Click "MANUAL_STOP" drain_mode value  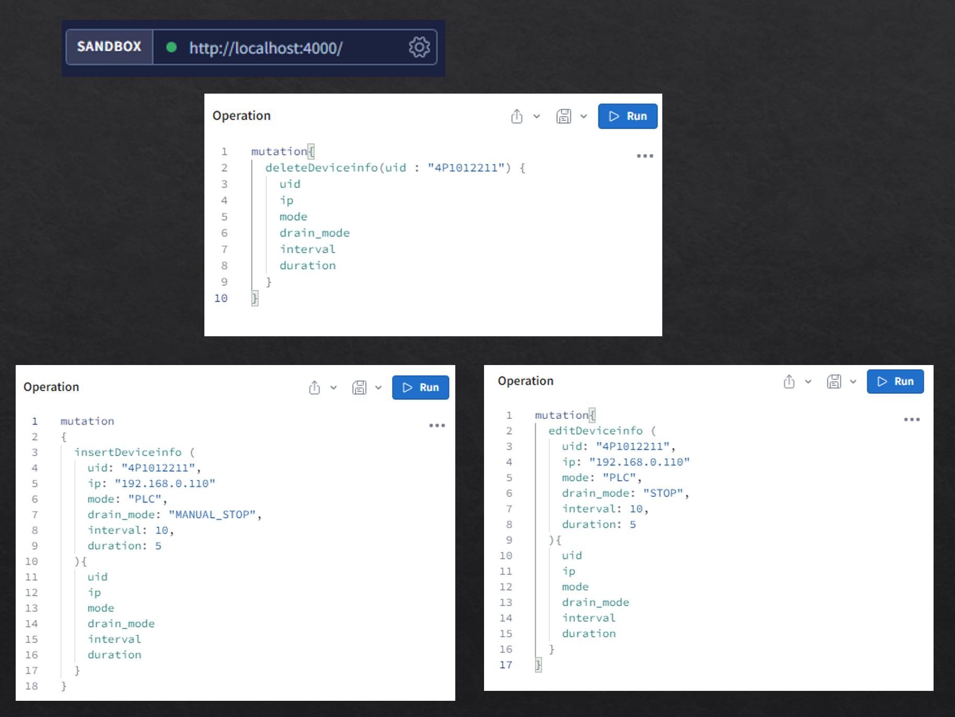[x=212, y=515]
